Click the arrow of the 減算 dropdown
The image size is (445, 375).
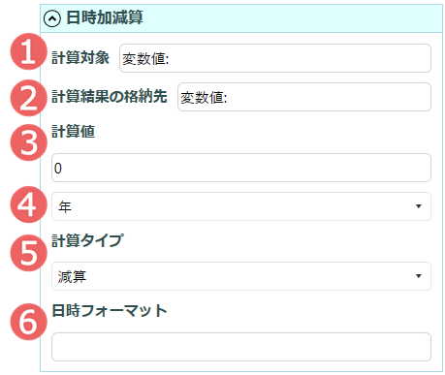coord(419,276)
